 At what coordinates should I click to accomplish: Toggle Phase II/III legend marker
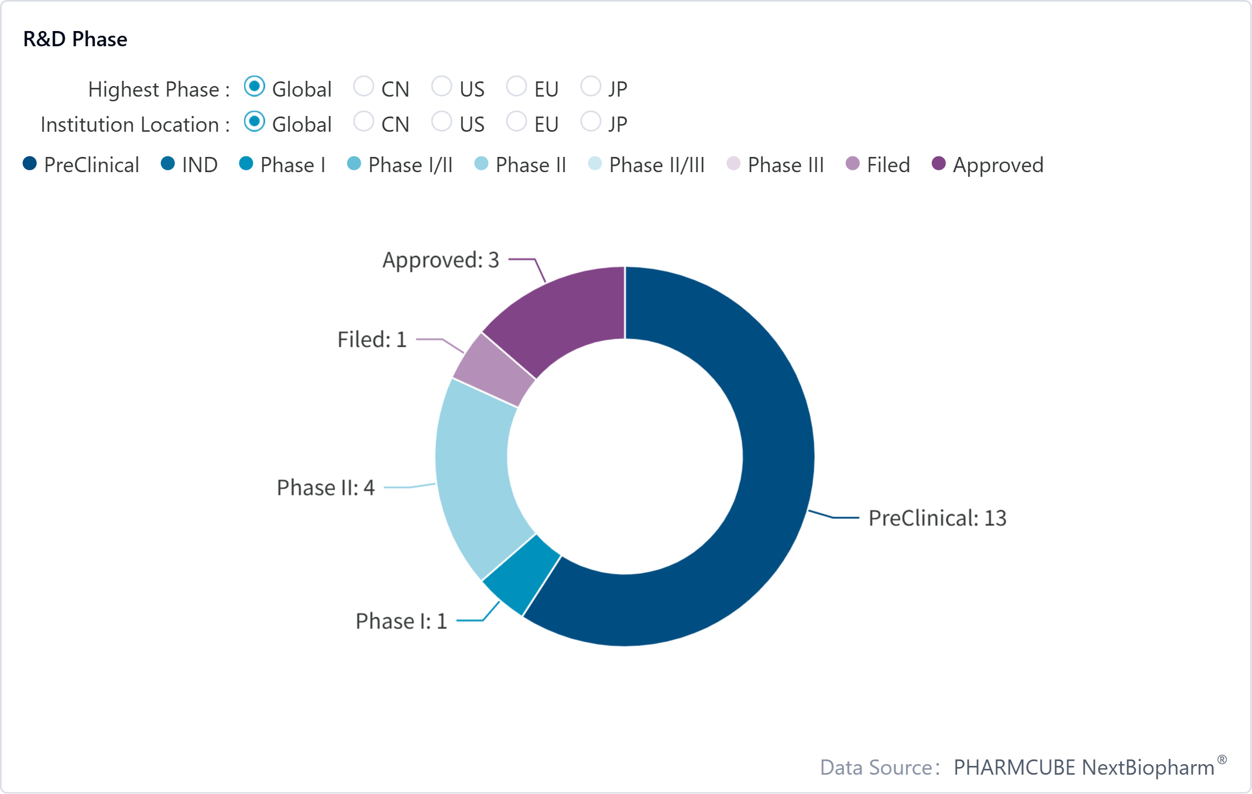(595, 164)
